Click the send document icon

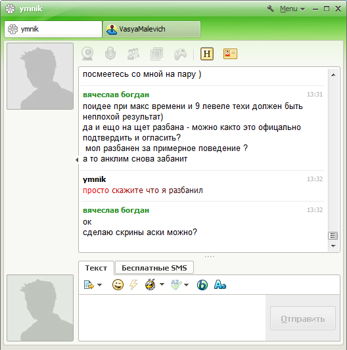tap(89, 285)
